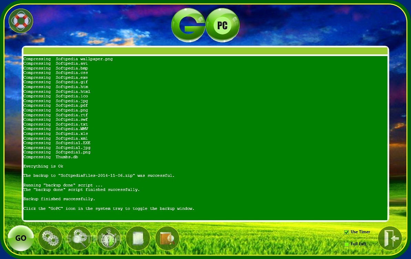Click the 'Softpedia1.png' log line
This screenshot has height=259, width=411.
tap(57, 152)
